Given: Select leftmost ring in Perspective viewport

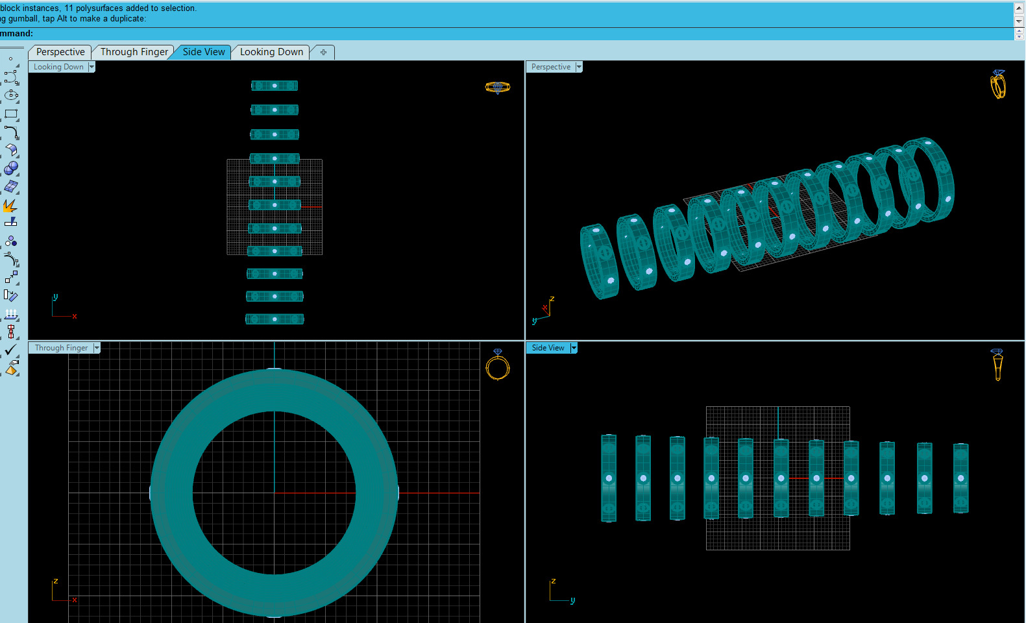Looking at the screenshot, I should click(599, 262).
